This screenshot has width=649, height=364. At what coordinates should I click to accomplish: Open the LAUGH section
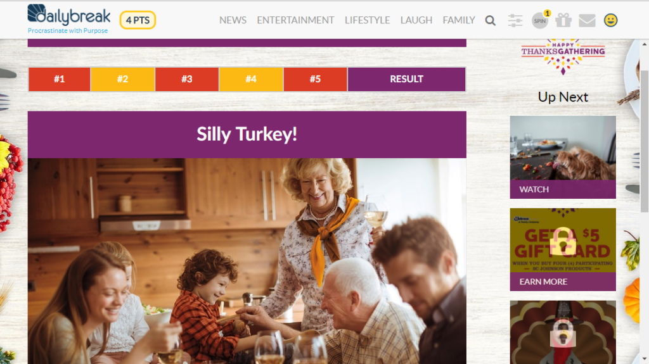tap(416, 20)
